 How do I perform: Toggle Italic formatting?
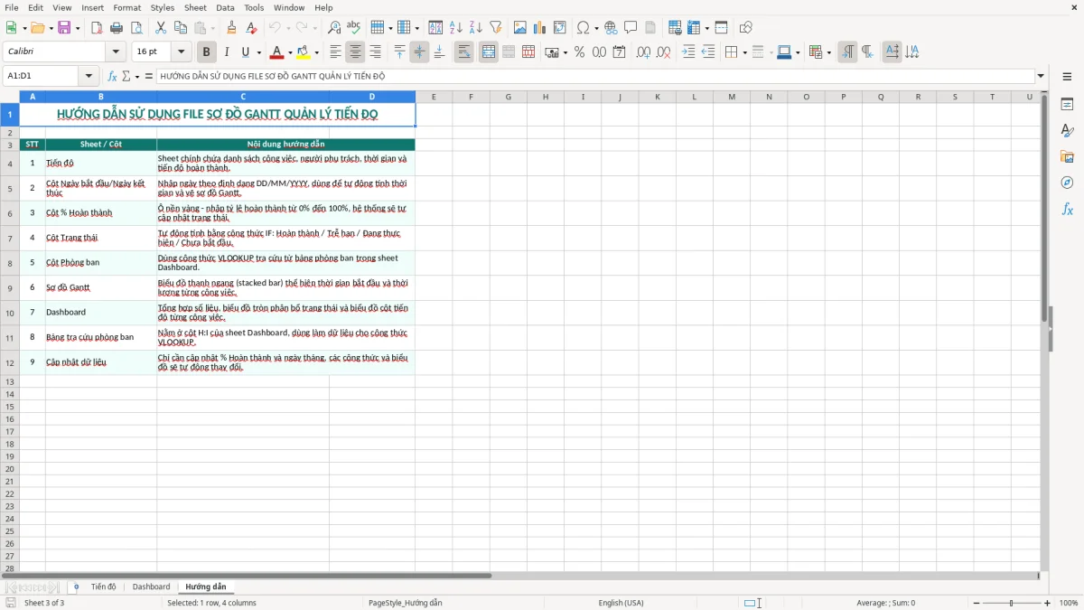226,52
